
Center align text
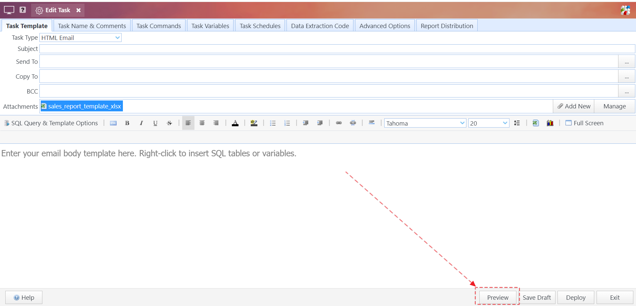[202, 123]
